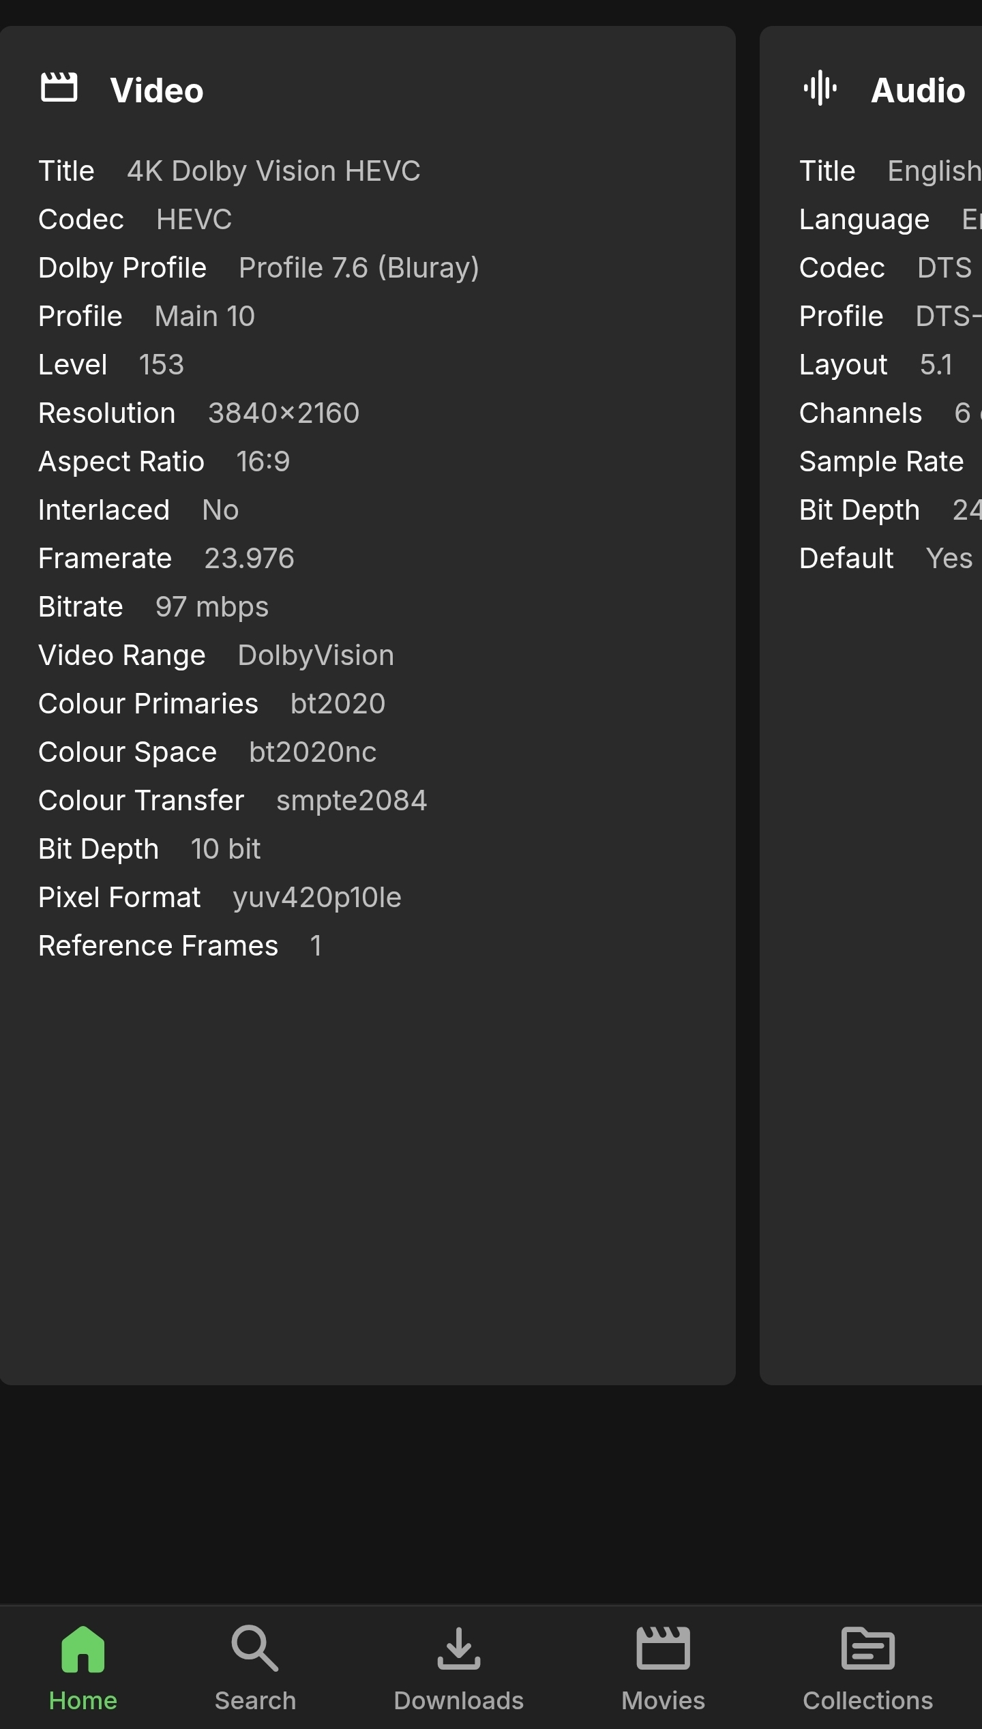This screenshot has width=982, height=1729.
Task: Tap the Audio card heading text
Action: pos(918,91)
